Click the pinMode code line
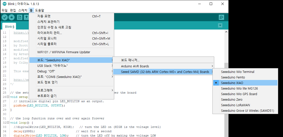Screen dimensions: 283x137 (x=39, y=105)
